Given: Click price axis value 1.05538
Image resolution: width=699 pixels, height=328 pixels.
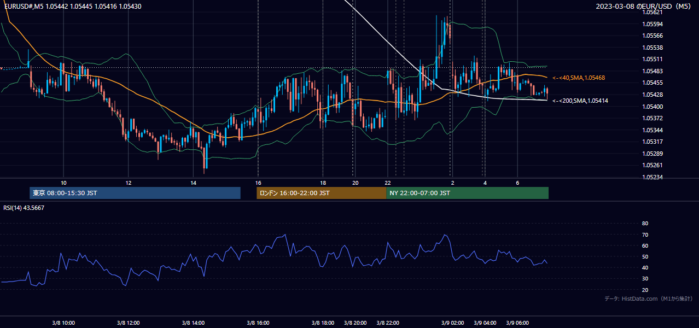Looking at the screenshot, I should click(653, 48).
